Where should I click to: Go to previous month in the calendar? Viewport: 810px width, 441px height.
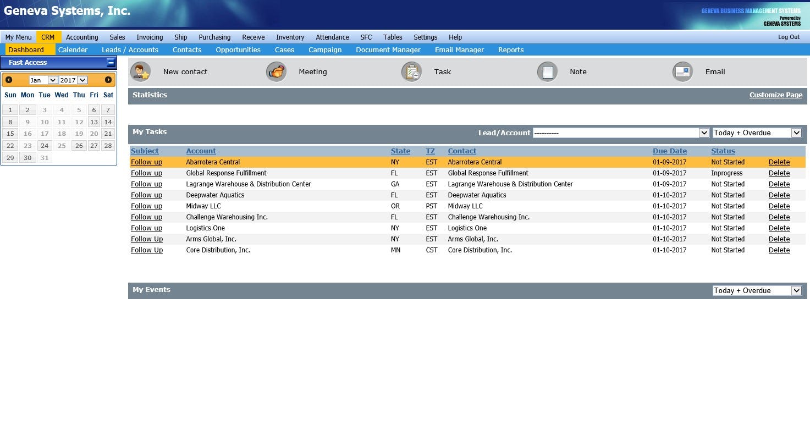(x=9, y=80)
